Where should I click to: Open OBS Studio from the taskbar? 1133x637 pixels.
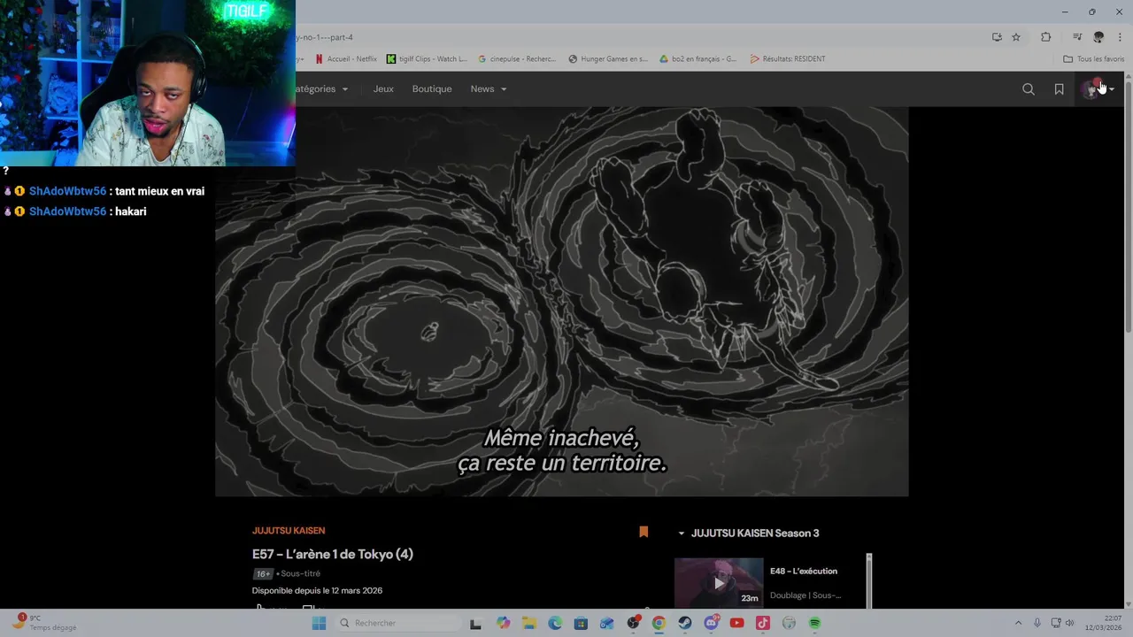[633, 623]
